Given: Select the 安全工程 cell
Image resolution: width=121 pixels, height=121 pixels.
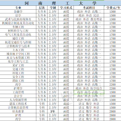Looking at the screenshot, I should click(18, 77).
